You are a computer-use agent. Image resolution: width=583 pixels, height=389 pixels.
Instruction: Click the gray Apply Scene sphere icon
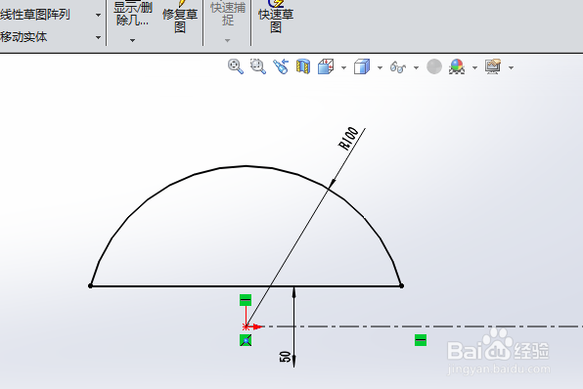pos(434,66)
